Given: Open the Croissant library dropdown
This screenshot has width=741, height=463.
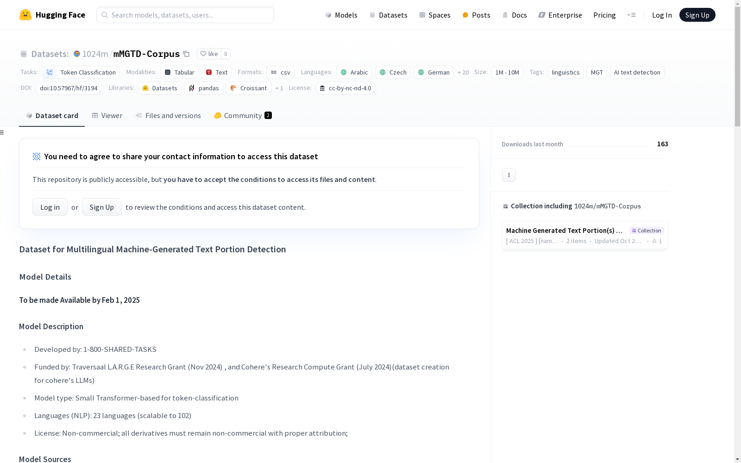Looking at the screenshot, I should [x=249, y=88].
